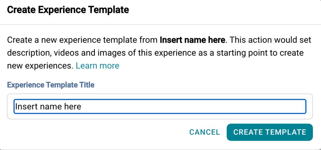The height and width of the screenshot is (150, 321).
Task: Click the 'Create Experience Template' dialog heading
Action: tap(68, 10)
